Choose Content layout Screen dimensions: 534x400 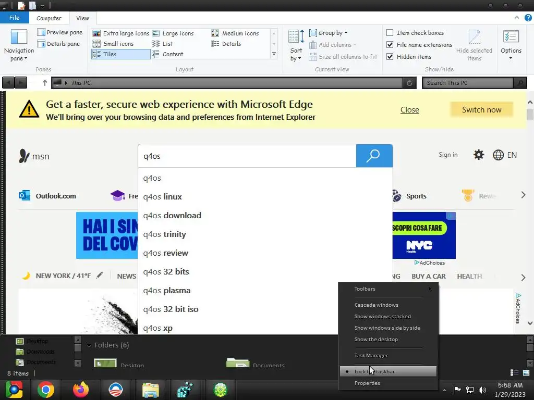167,54
